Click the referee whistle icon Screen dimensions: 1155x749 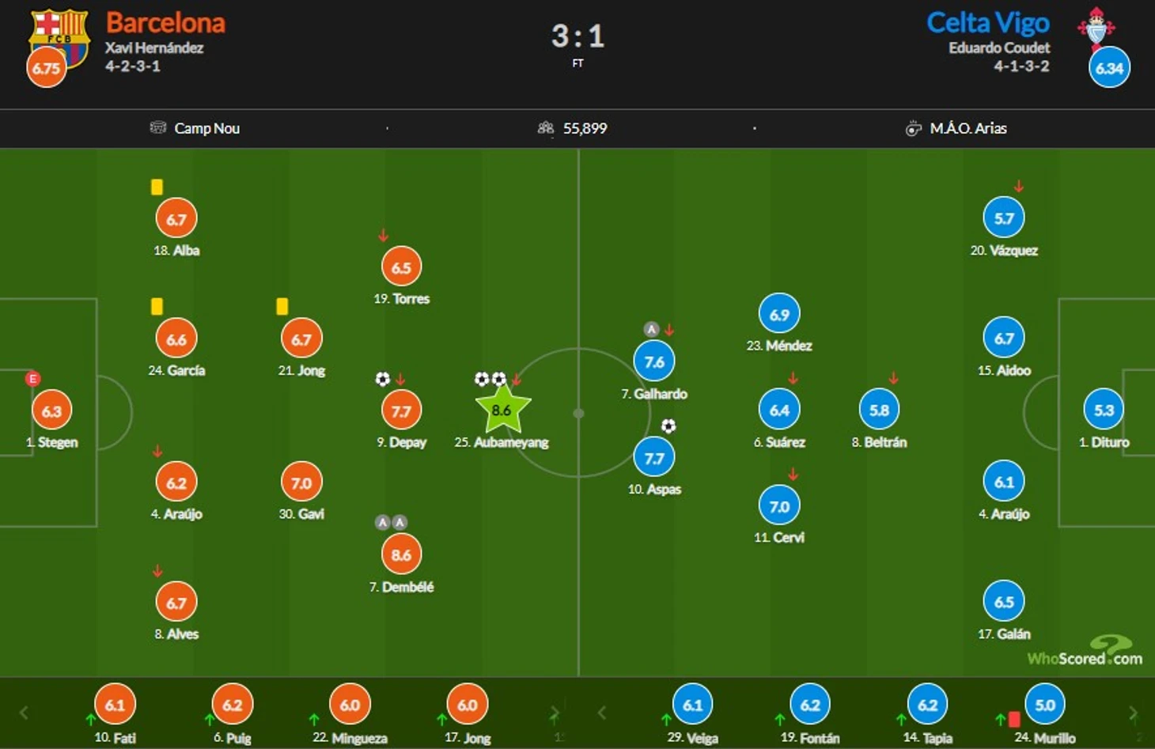point(913,128)
